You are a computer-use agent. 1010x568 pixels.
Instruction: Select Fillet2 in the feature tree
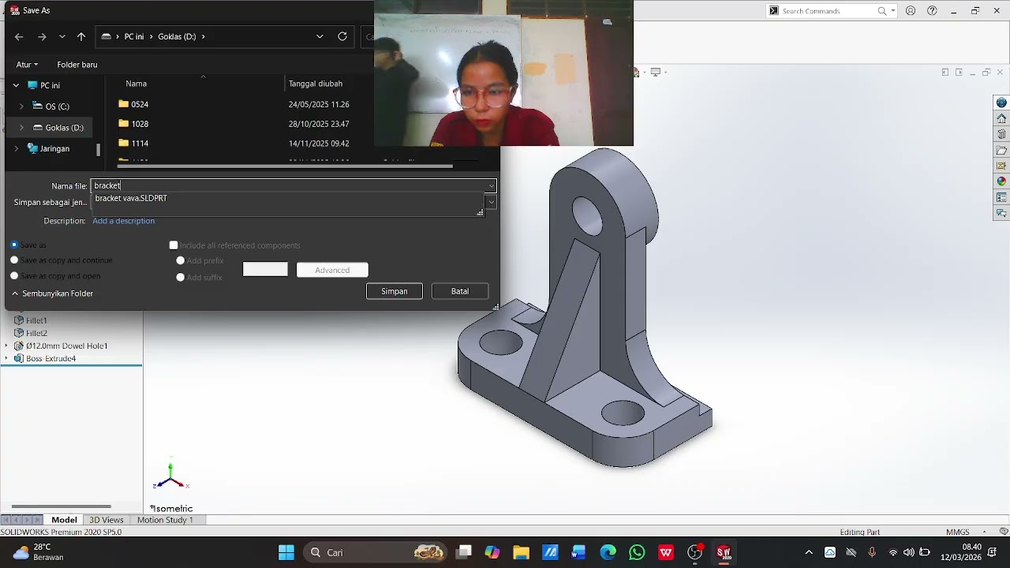(36, 333)
